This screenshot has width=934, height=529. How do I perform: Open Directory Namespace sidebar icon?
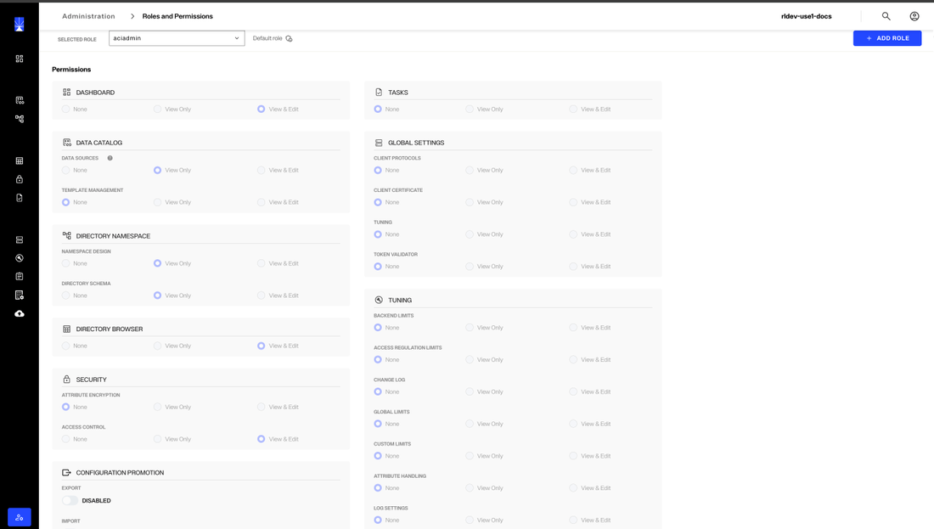click(x=19, y=119)
